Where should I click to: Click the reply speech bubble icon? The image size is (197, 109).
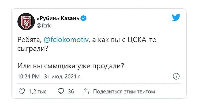tap(61, 92)
